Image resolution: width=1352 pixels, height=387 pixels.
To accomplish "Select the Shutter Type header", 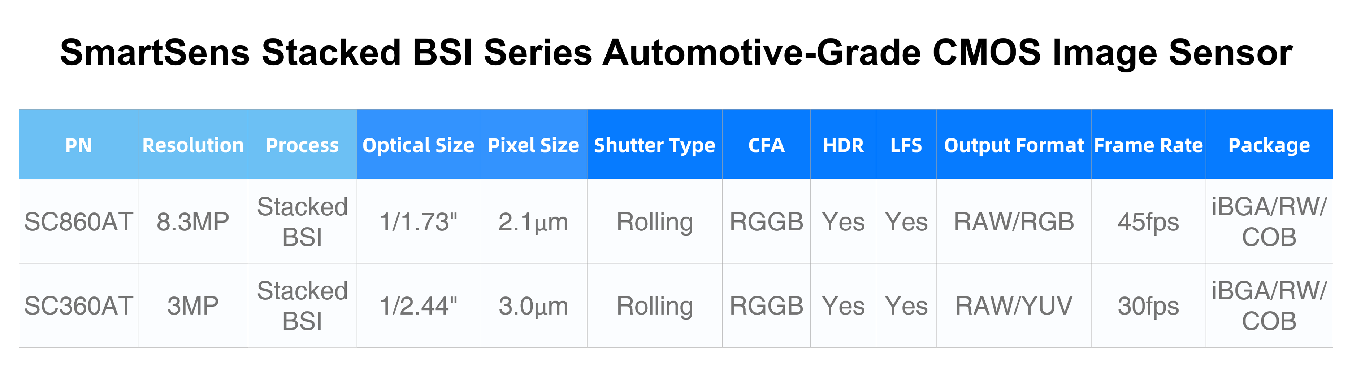I will point(654,145).
